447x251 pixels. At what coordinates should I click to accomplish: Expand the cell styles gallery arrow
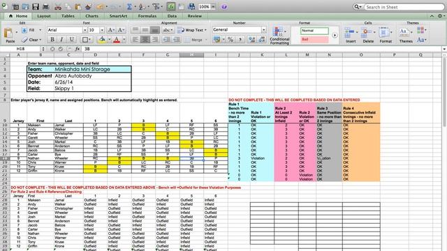(x=335, y=36)
